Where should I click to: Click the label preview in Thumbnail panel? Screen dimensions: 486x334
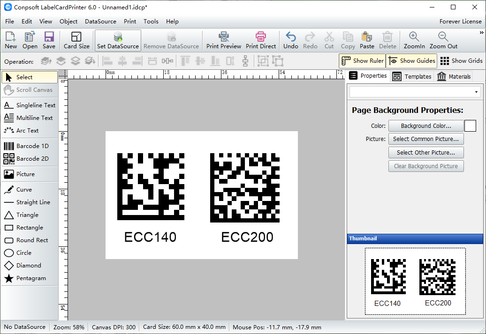(x=415, y=281)
